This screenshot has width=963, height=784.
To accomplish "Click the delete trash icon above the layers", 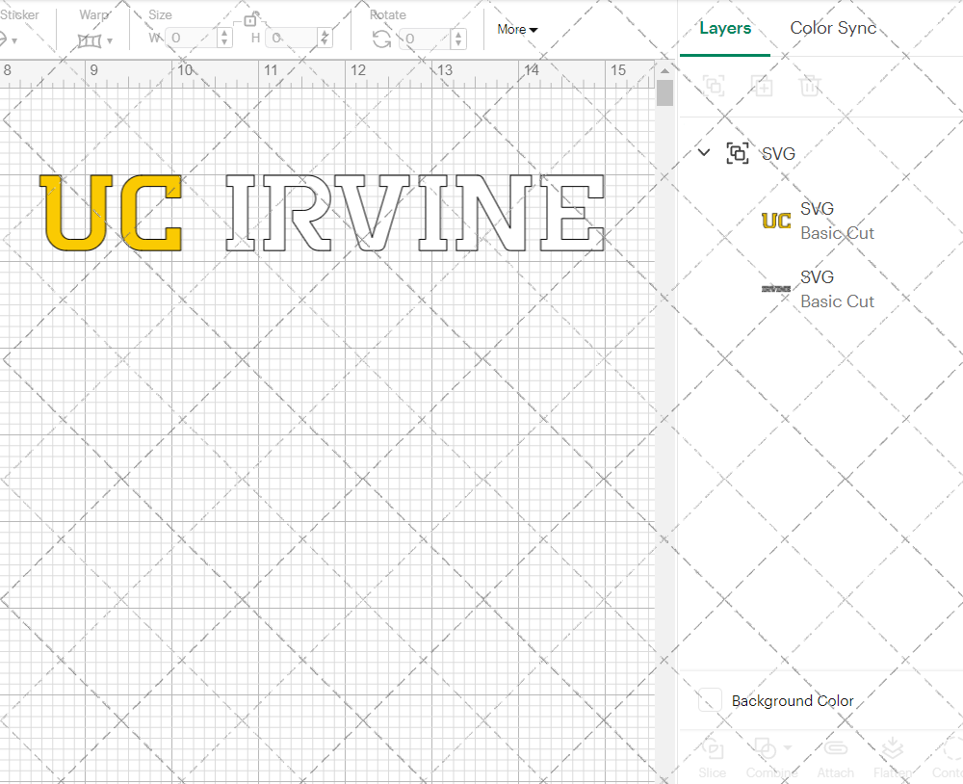I will [810, 86].
